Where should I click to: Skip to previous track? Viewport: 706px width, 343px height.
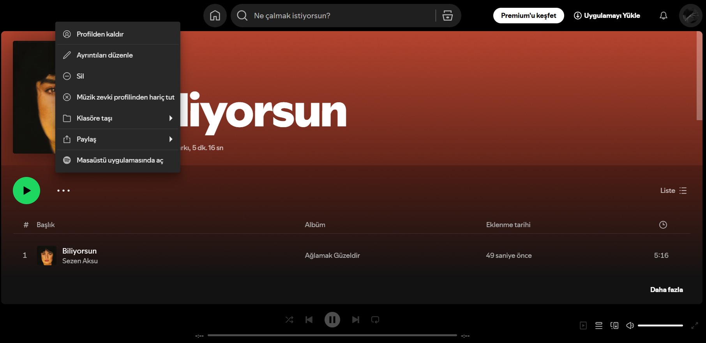tap(309, 320)
